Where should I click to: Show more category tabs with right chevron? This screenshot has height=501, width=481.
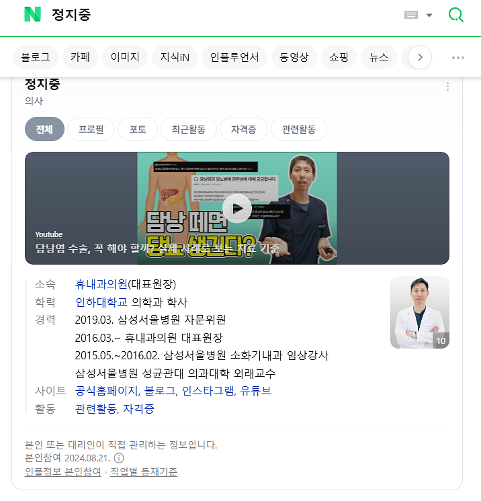[x=420, y=57]
